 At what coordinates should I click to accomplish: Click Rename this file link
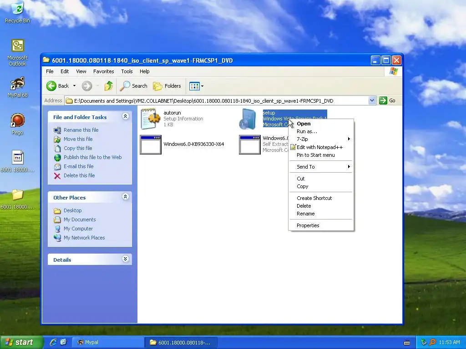pos(81,130)
